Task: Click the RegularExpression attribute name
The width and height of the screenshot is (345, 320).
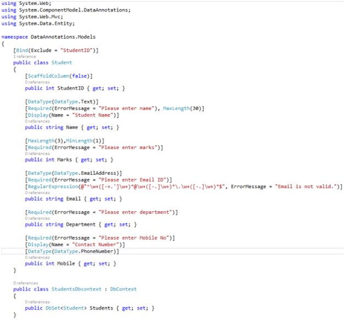Action: [53, 186]
